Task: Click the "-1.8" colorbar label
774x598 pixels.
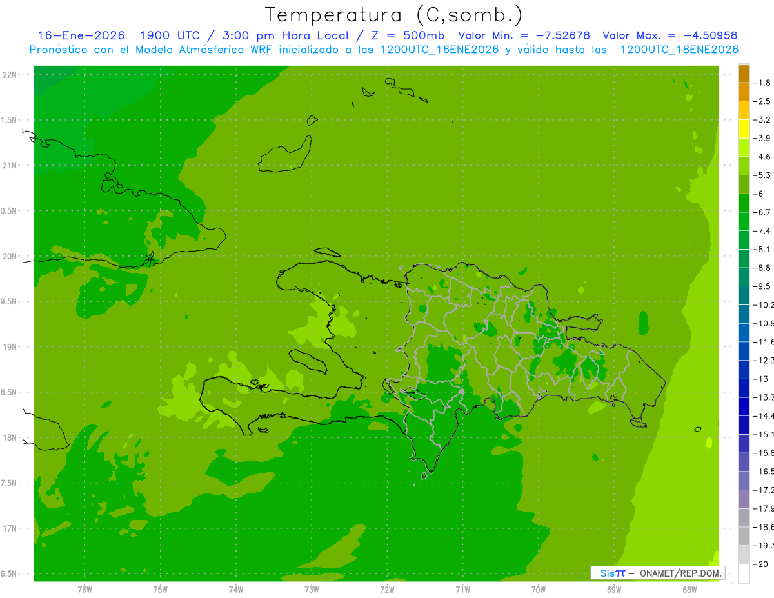Action: point(762,83)
